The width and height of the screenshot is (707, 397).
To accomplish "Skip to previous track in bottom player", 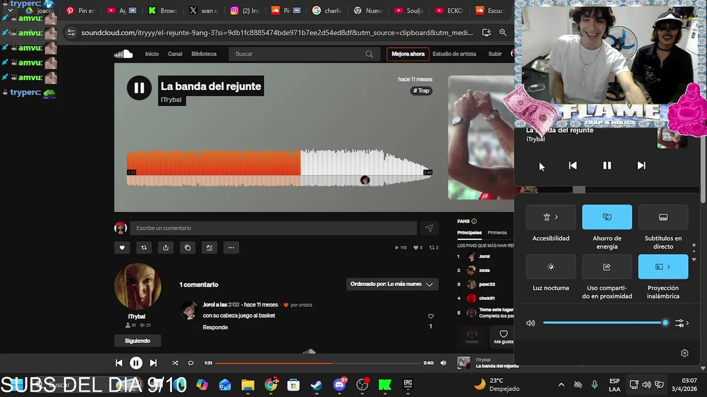I will point(119,363).
